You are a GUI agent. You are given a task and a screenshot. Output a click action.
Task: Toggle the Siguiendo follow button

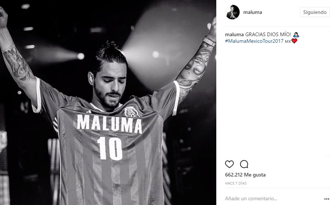315,12
